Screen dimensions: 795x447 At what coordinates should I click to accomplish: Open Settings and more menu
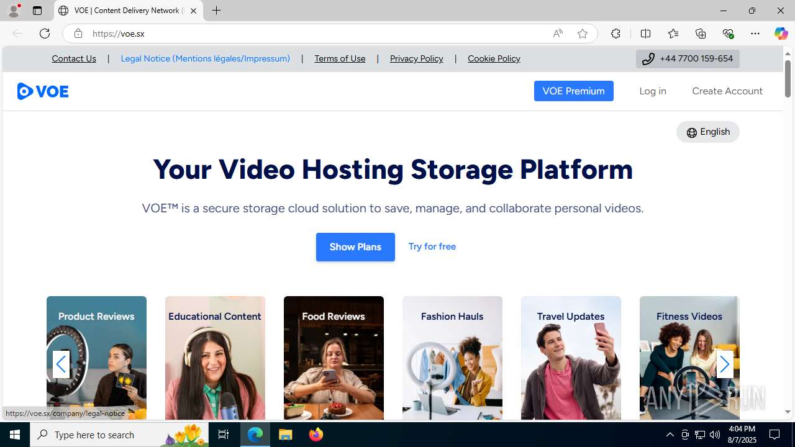[x=755, y=34]
